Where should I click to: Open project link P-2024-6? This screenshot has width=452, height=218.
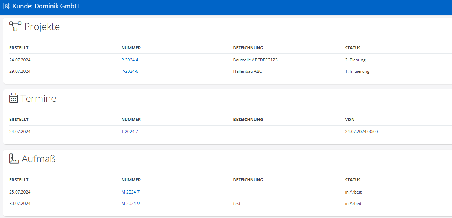pos(130,71)
